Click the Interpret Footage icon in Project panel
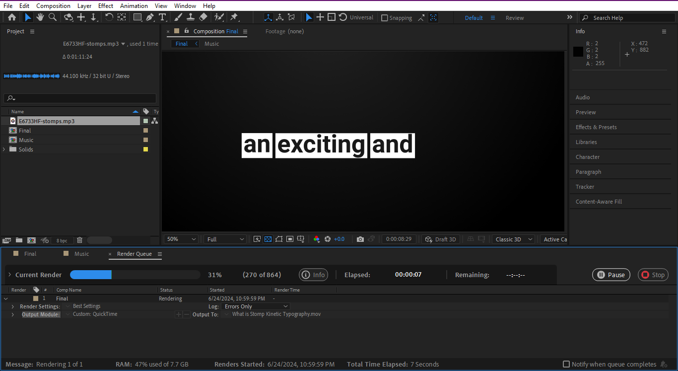 (6, 240)
